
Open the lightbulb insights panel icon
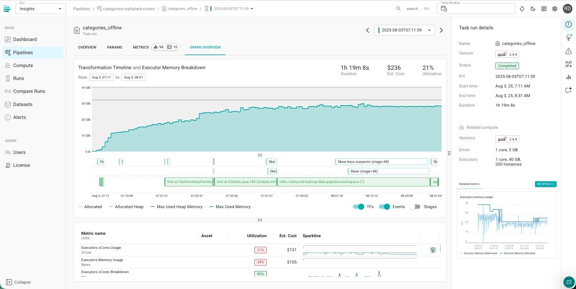tap(568, 37)
